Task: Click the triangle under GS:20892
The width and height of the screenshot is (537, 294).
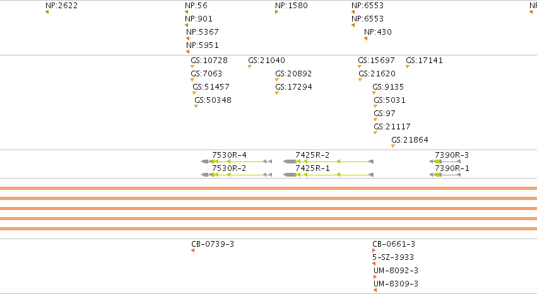Action: (x=277, y=80)
